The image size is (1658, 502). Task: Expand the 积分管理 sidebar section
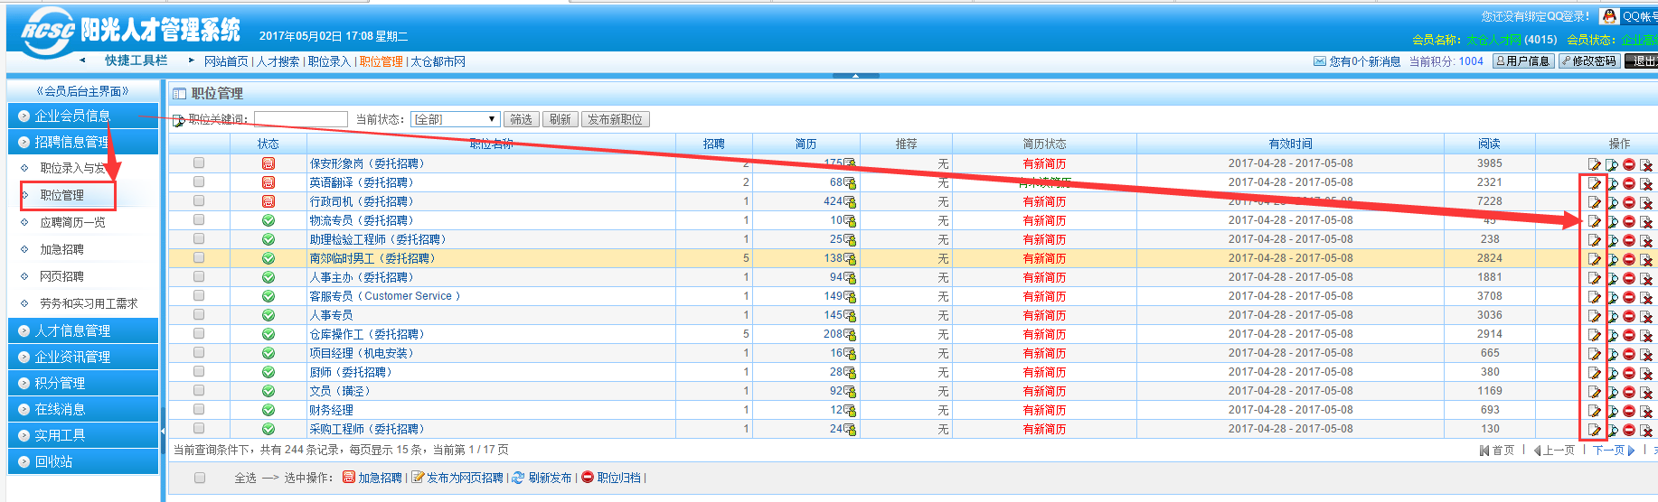tap(60, 384)
